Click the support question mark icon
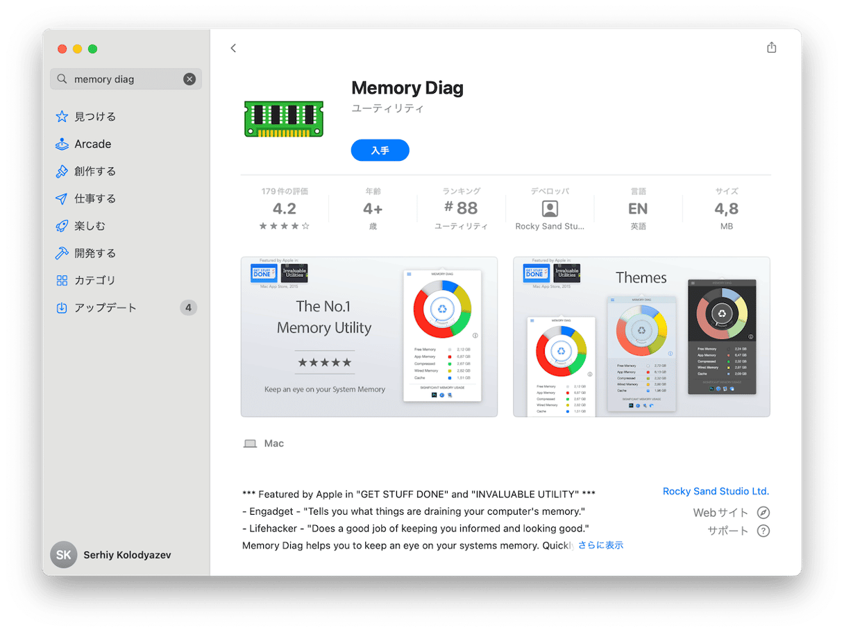 point(763,531)
